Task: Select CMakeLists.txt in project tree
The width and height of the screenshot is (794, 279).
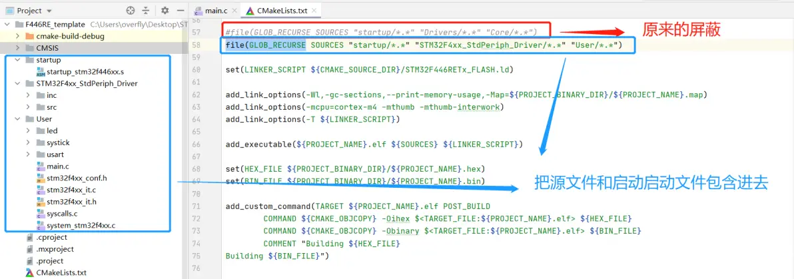Action: coord(61,272)
